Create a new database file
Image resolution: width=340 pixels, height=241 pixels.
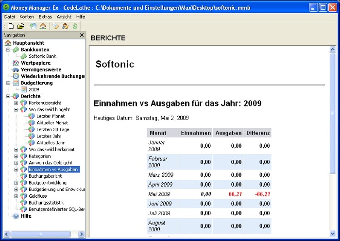tap(11, 26)
